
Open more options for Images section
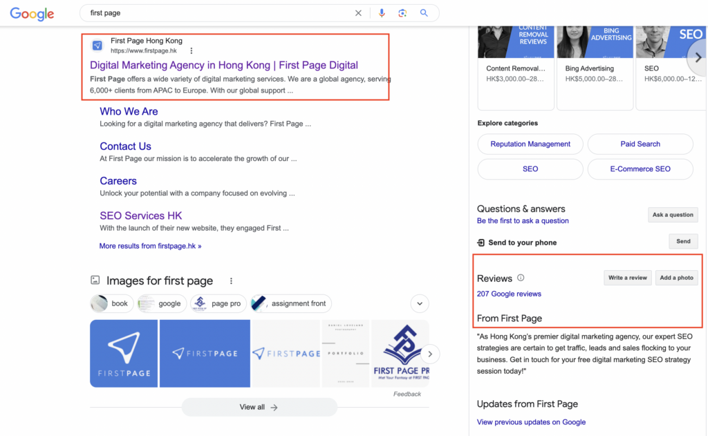231,281
